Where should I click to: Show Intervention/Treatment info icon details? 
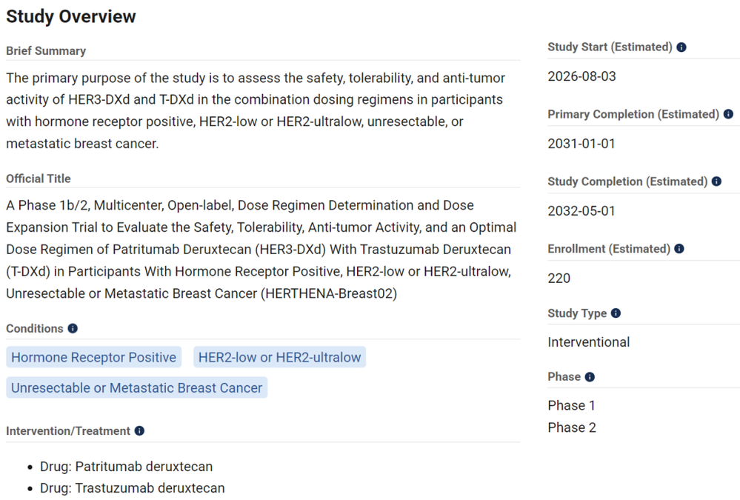[139, 430]
